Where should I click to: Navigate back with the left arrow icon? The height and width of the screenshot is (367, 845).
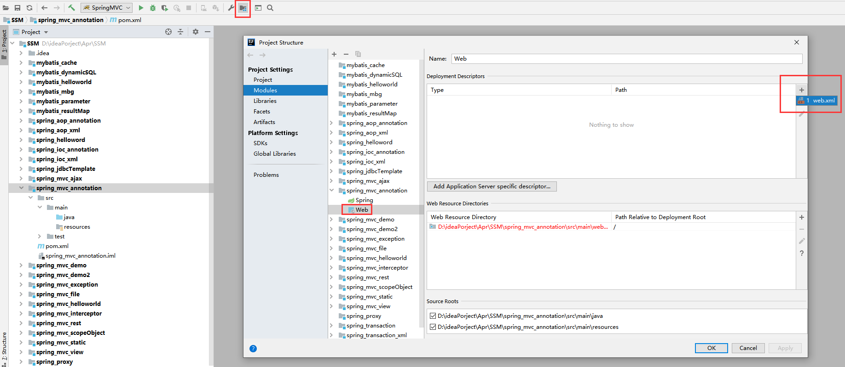[44, 8]
